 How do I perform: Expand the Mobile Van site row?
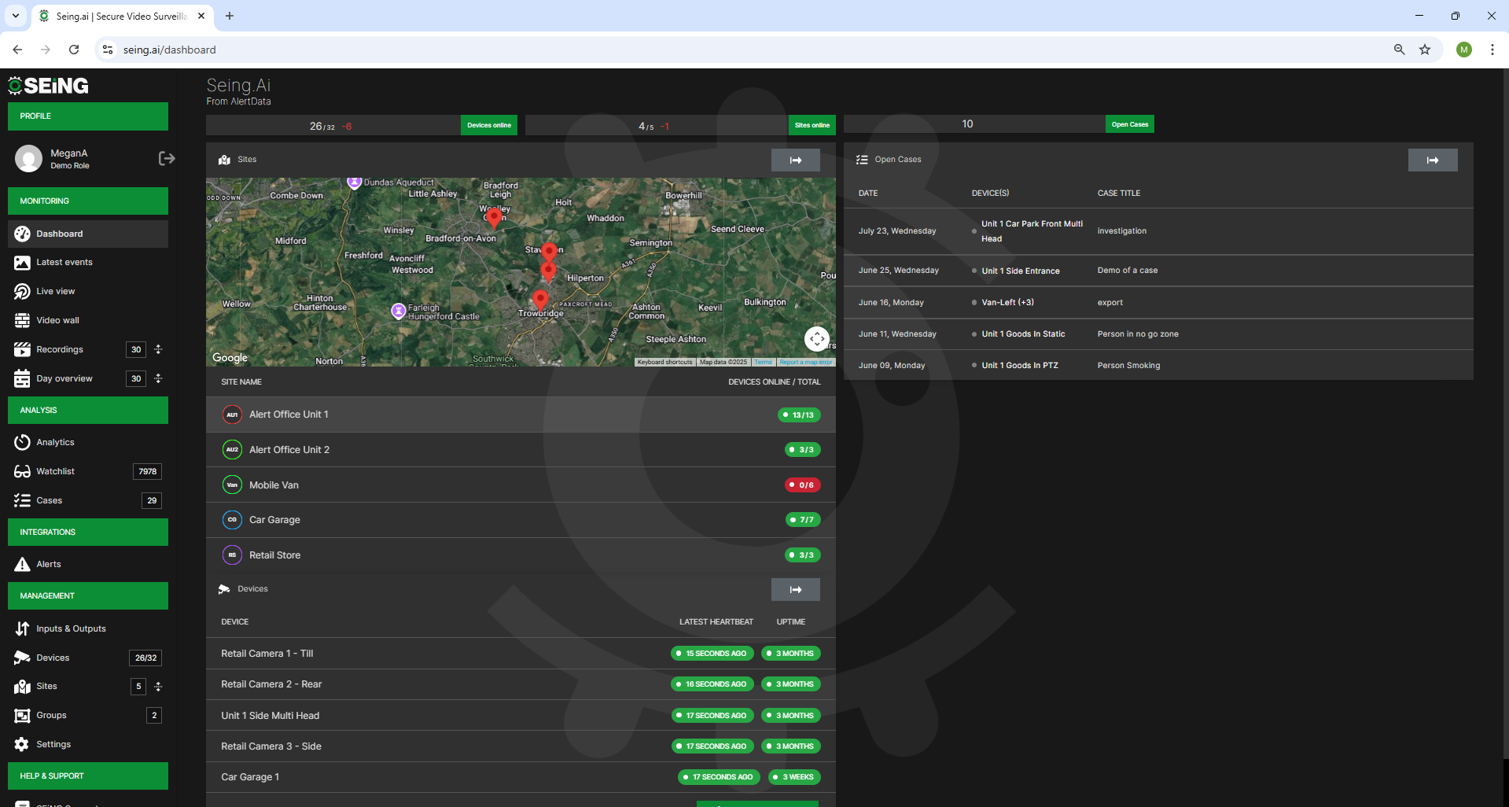point(521,485)
